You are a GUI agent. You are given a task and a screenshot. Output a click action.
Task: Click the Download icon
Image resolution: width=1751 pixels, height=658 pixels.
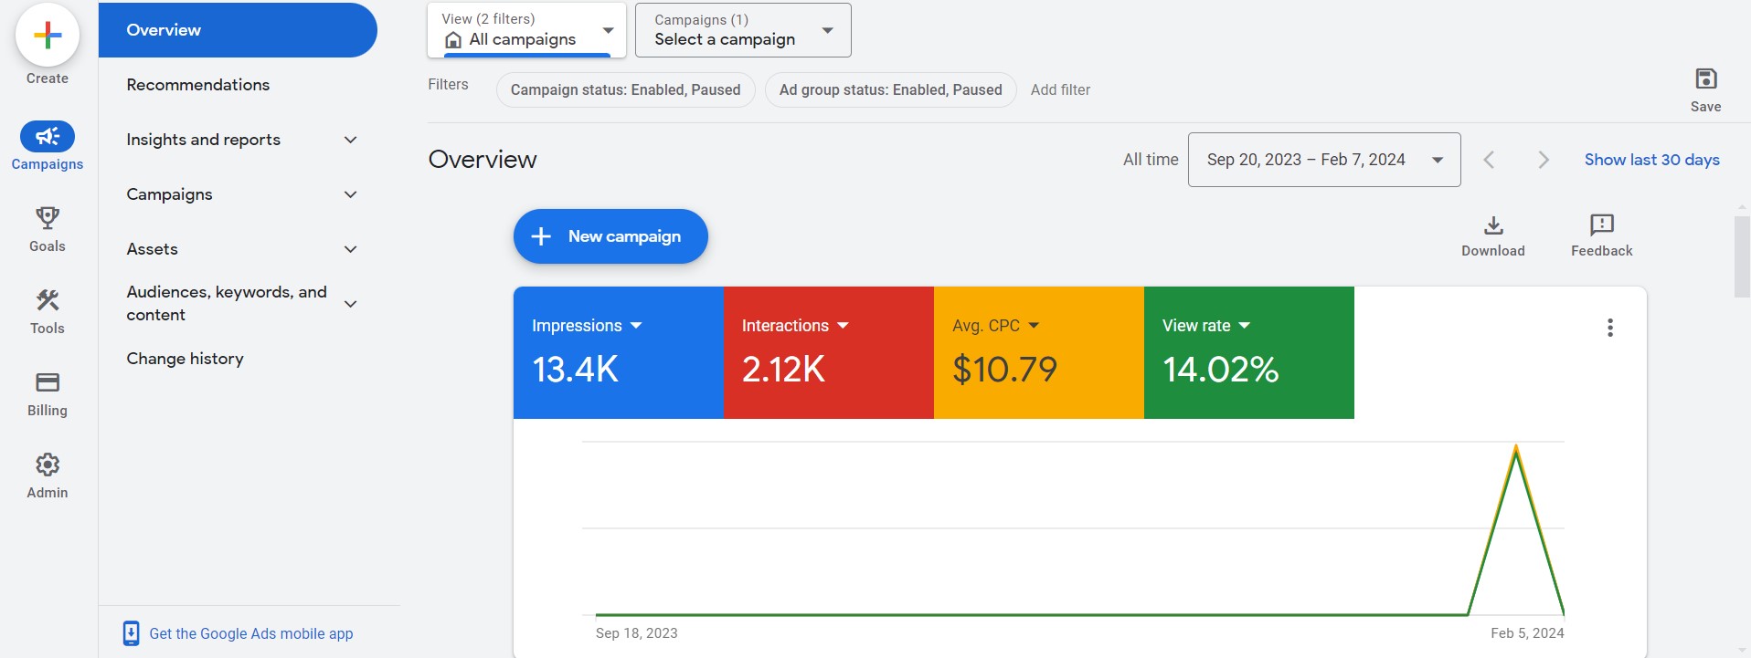click(x=1492, y=225)
